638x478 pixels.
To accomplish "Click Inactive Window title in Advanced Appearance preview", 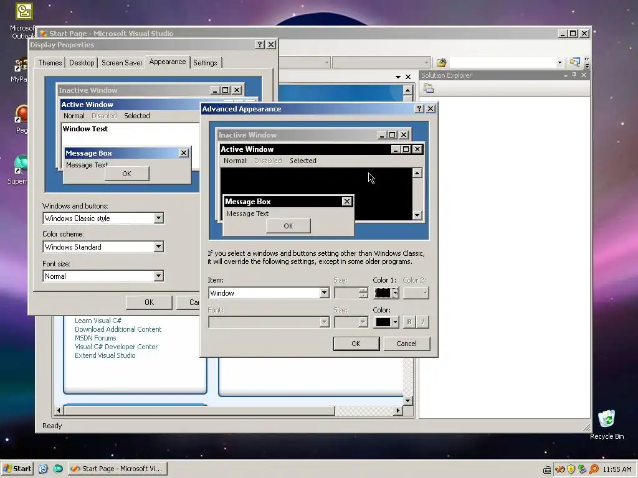I will point(247,135).
